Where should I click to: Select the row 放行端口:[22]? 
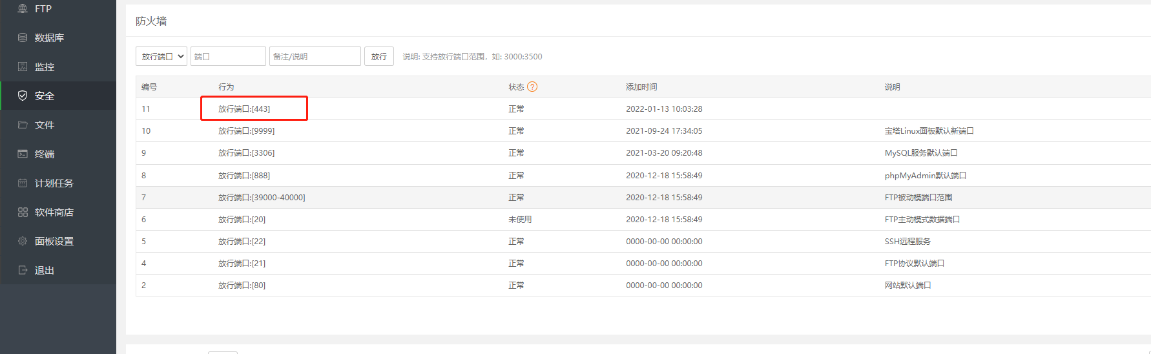tap(643, 241)
